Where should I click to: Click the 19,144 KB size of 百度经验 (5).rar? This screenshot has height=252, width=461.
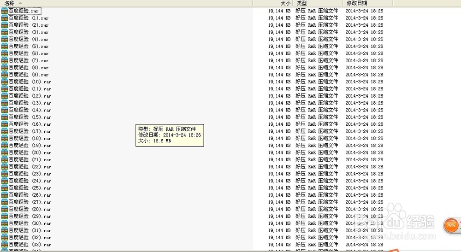279,47
